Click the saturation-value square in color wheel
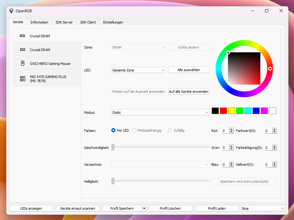Screen dimensions: 294x220 pyautogui.click(x=244, y=68)
